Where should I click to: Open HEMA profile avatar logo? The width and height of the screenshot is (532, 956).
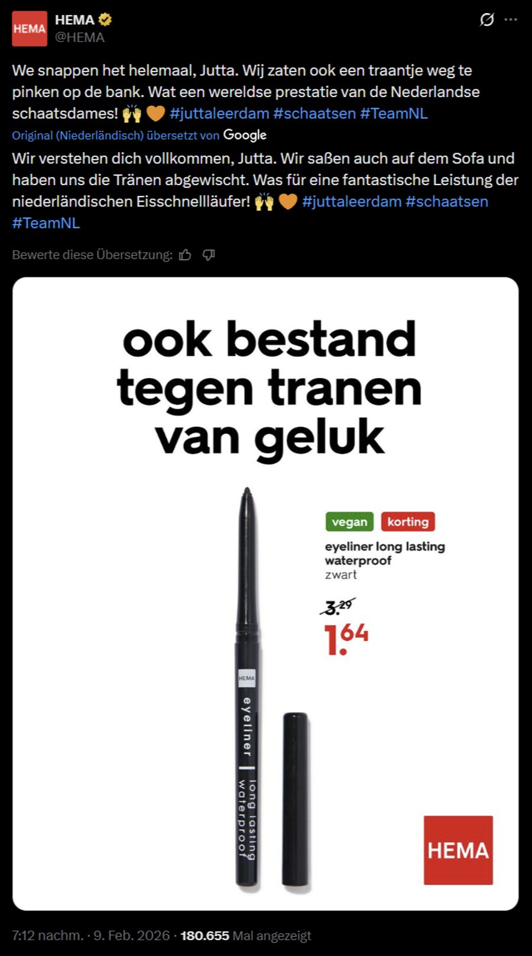29,28
